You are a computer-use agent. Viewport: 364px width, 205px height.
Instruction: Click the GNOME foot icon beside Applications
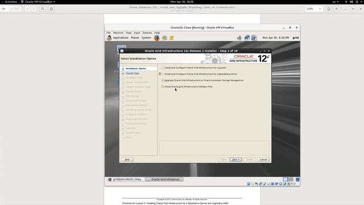109,38
